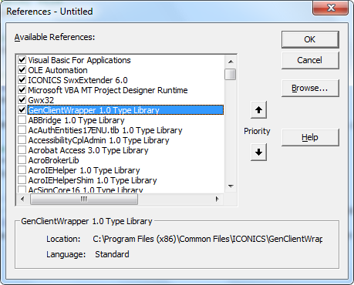Uncheck OLE Automation reference
354x285 pixels.
pyautogui.click(x=22, y=70)
